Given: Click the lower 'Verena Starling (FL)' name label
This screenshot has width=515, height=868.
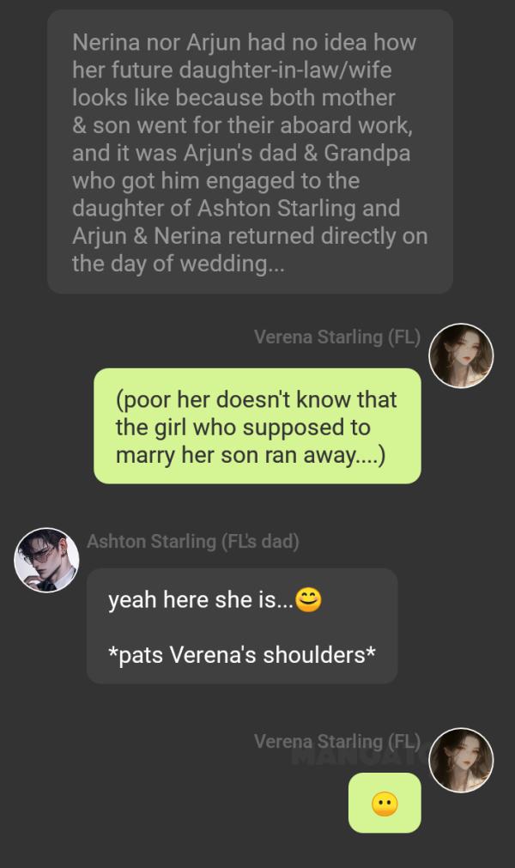Looking at the screenshot, I should click(x=336, y=741).
